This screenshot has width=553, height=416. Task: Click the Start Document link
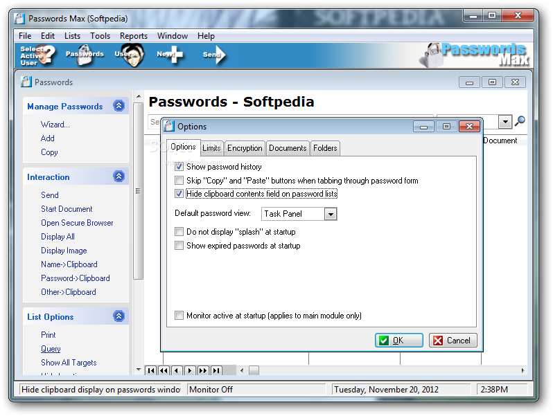pos(67,209)
